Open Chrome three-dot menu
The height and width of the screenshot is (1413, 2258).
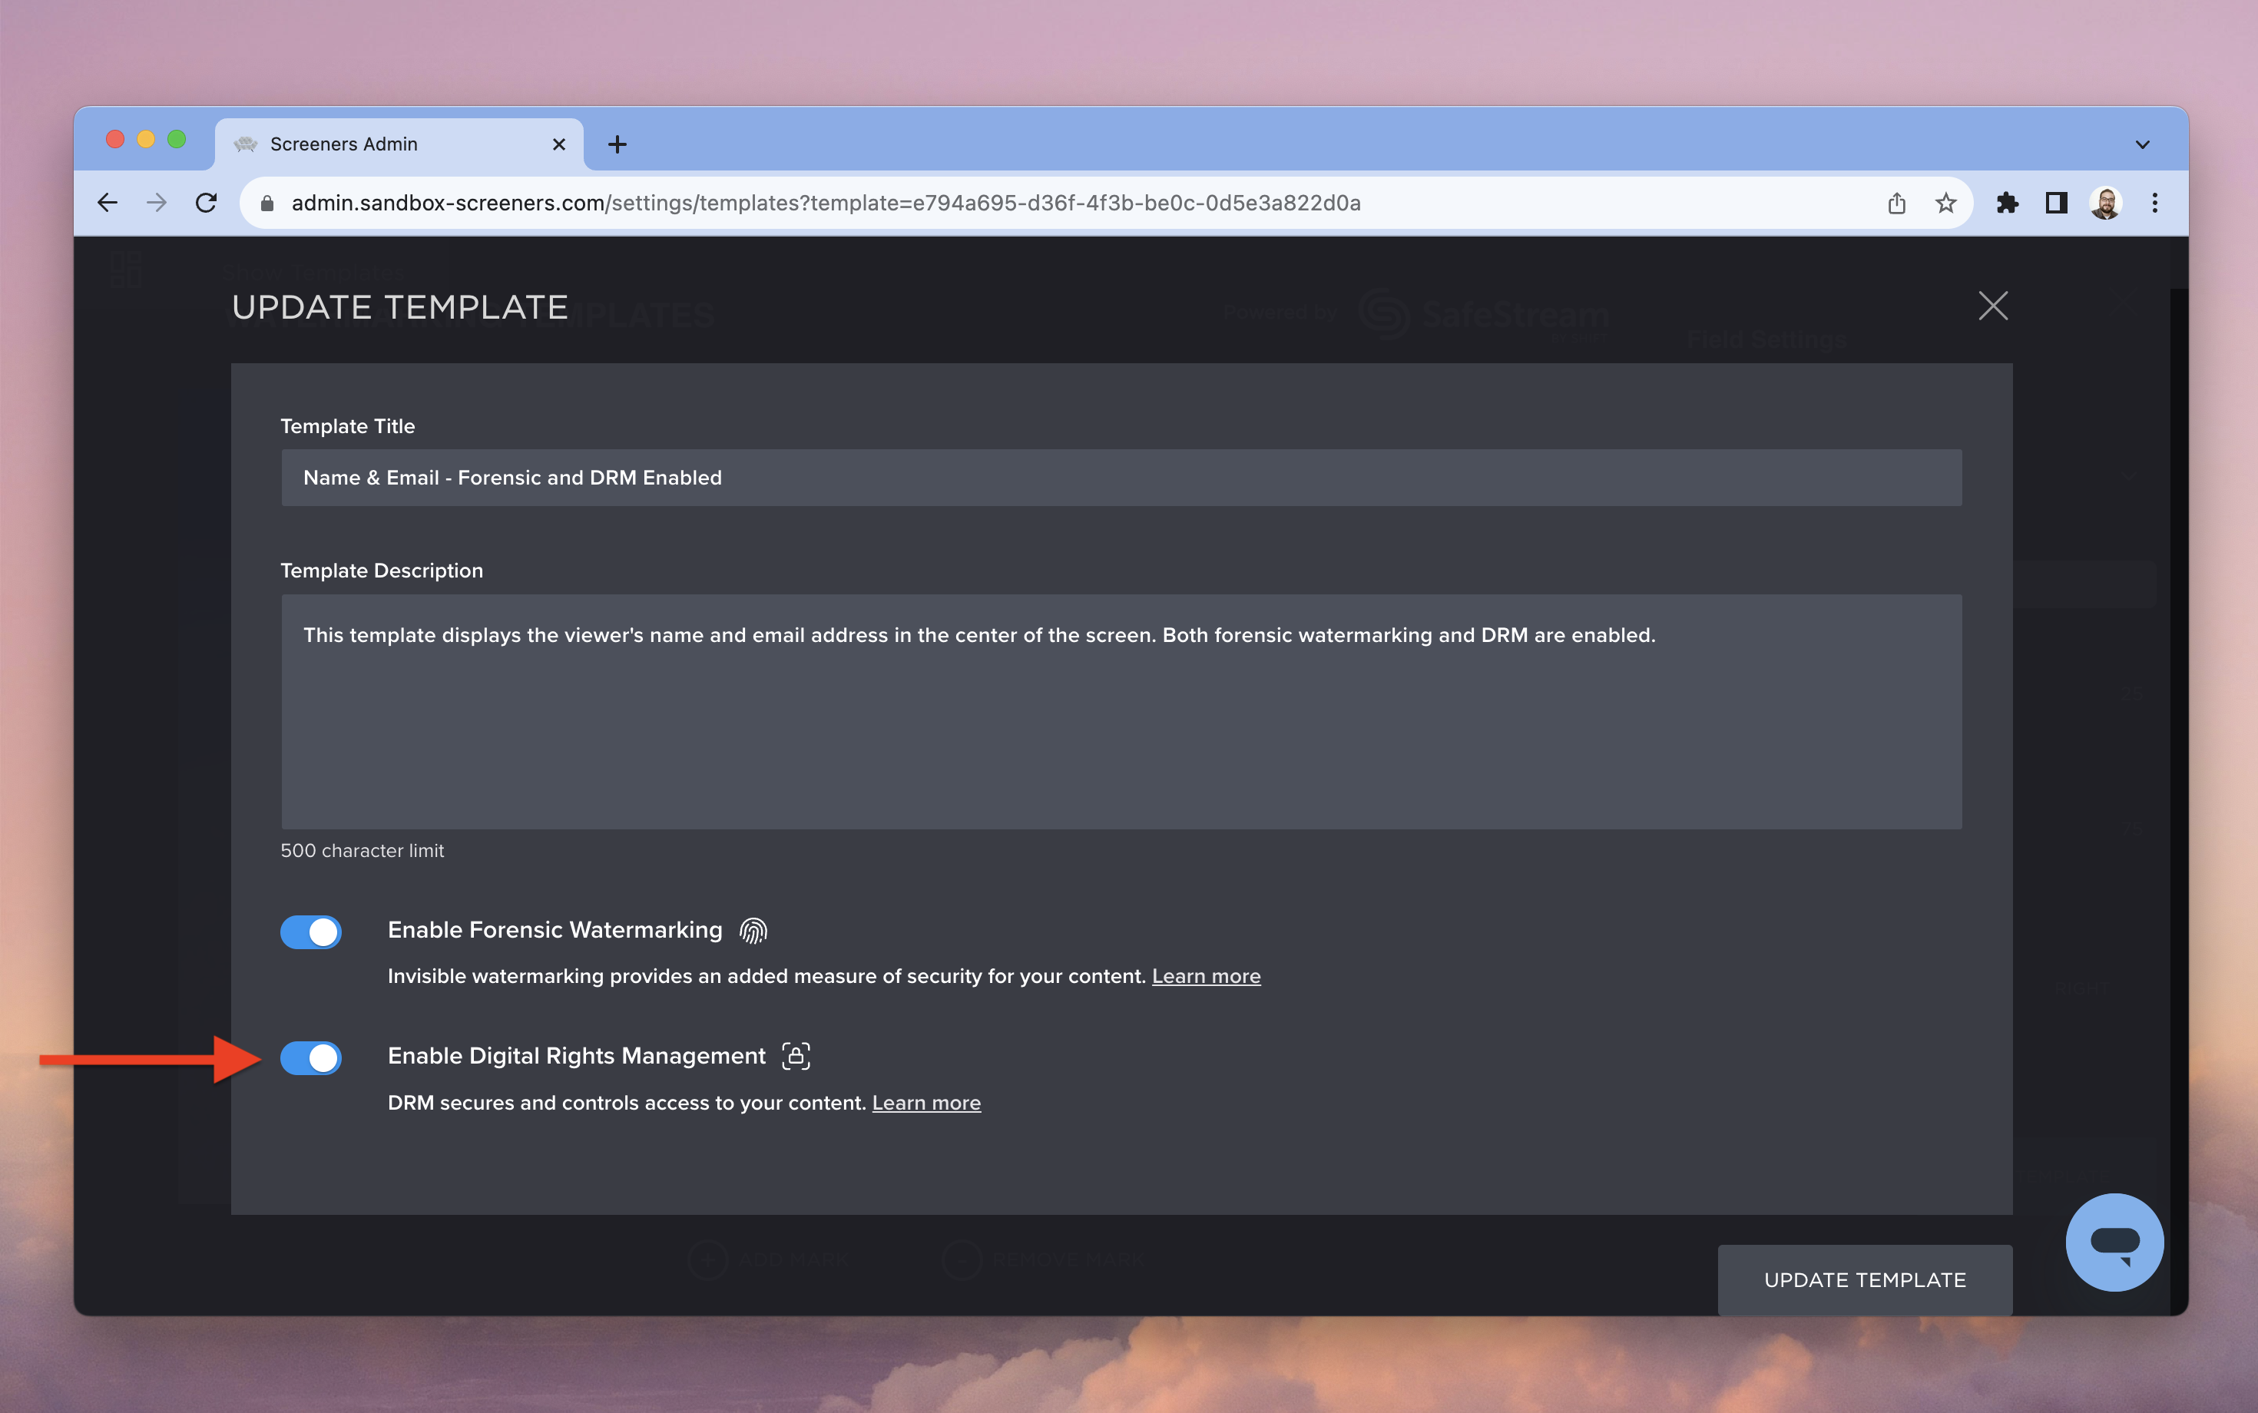2155,203
